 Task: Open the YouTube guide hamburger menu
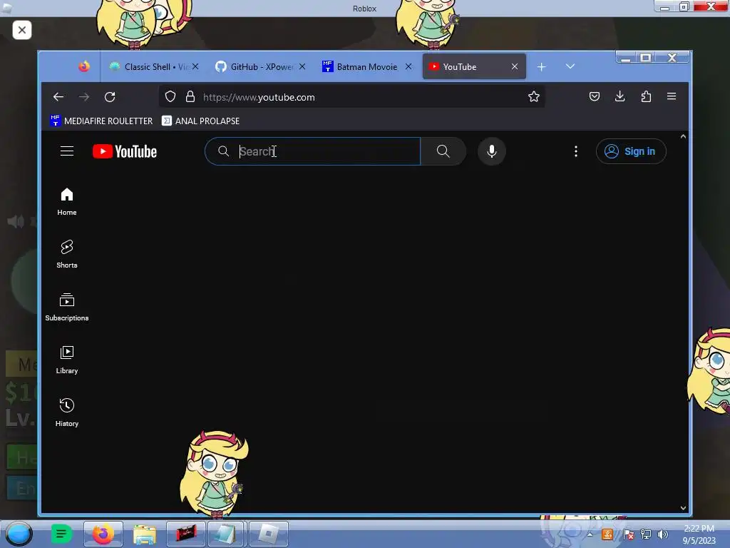[x=67, y=151]
